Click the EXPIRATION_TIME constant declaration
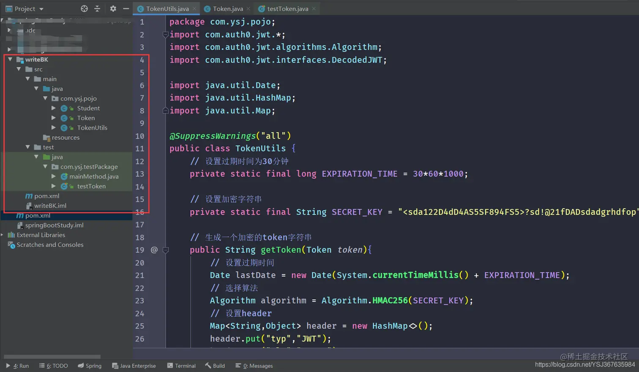This screenshot has width=639, height=372. (x=360, y=174)
